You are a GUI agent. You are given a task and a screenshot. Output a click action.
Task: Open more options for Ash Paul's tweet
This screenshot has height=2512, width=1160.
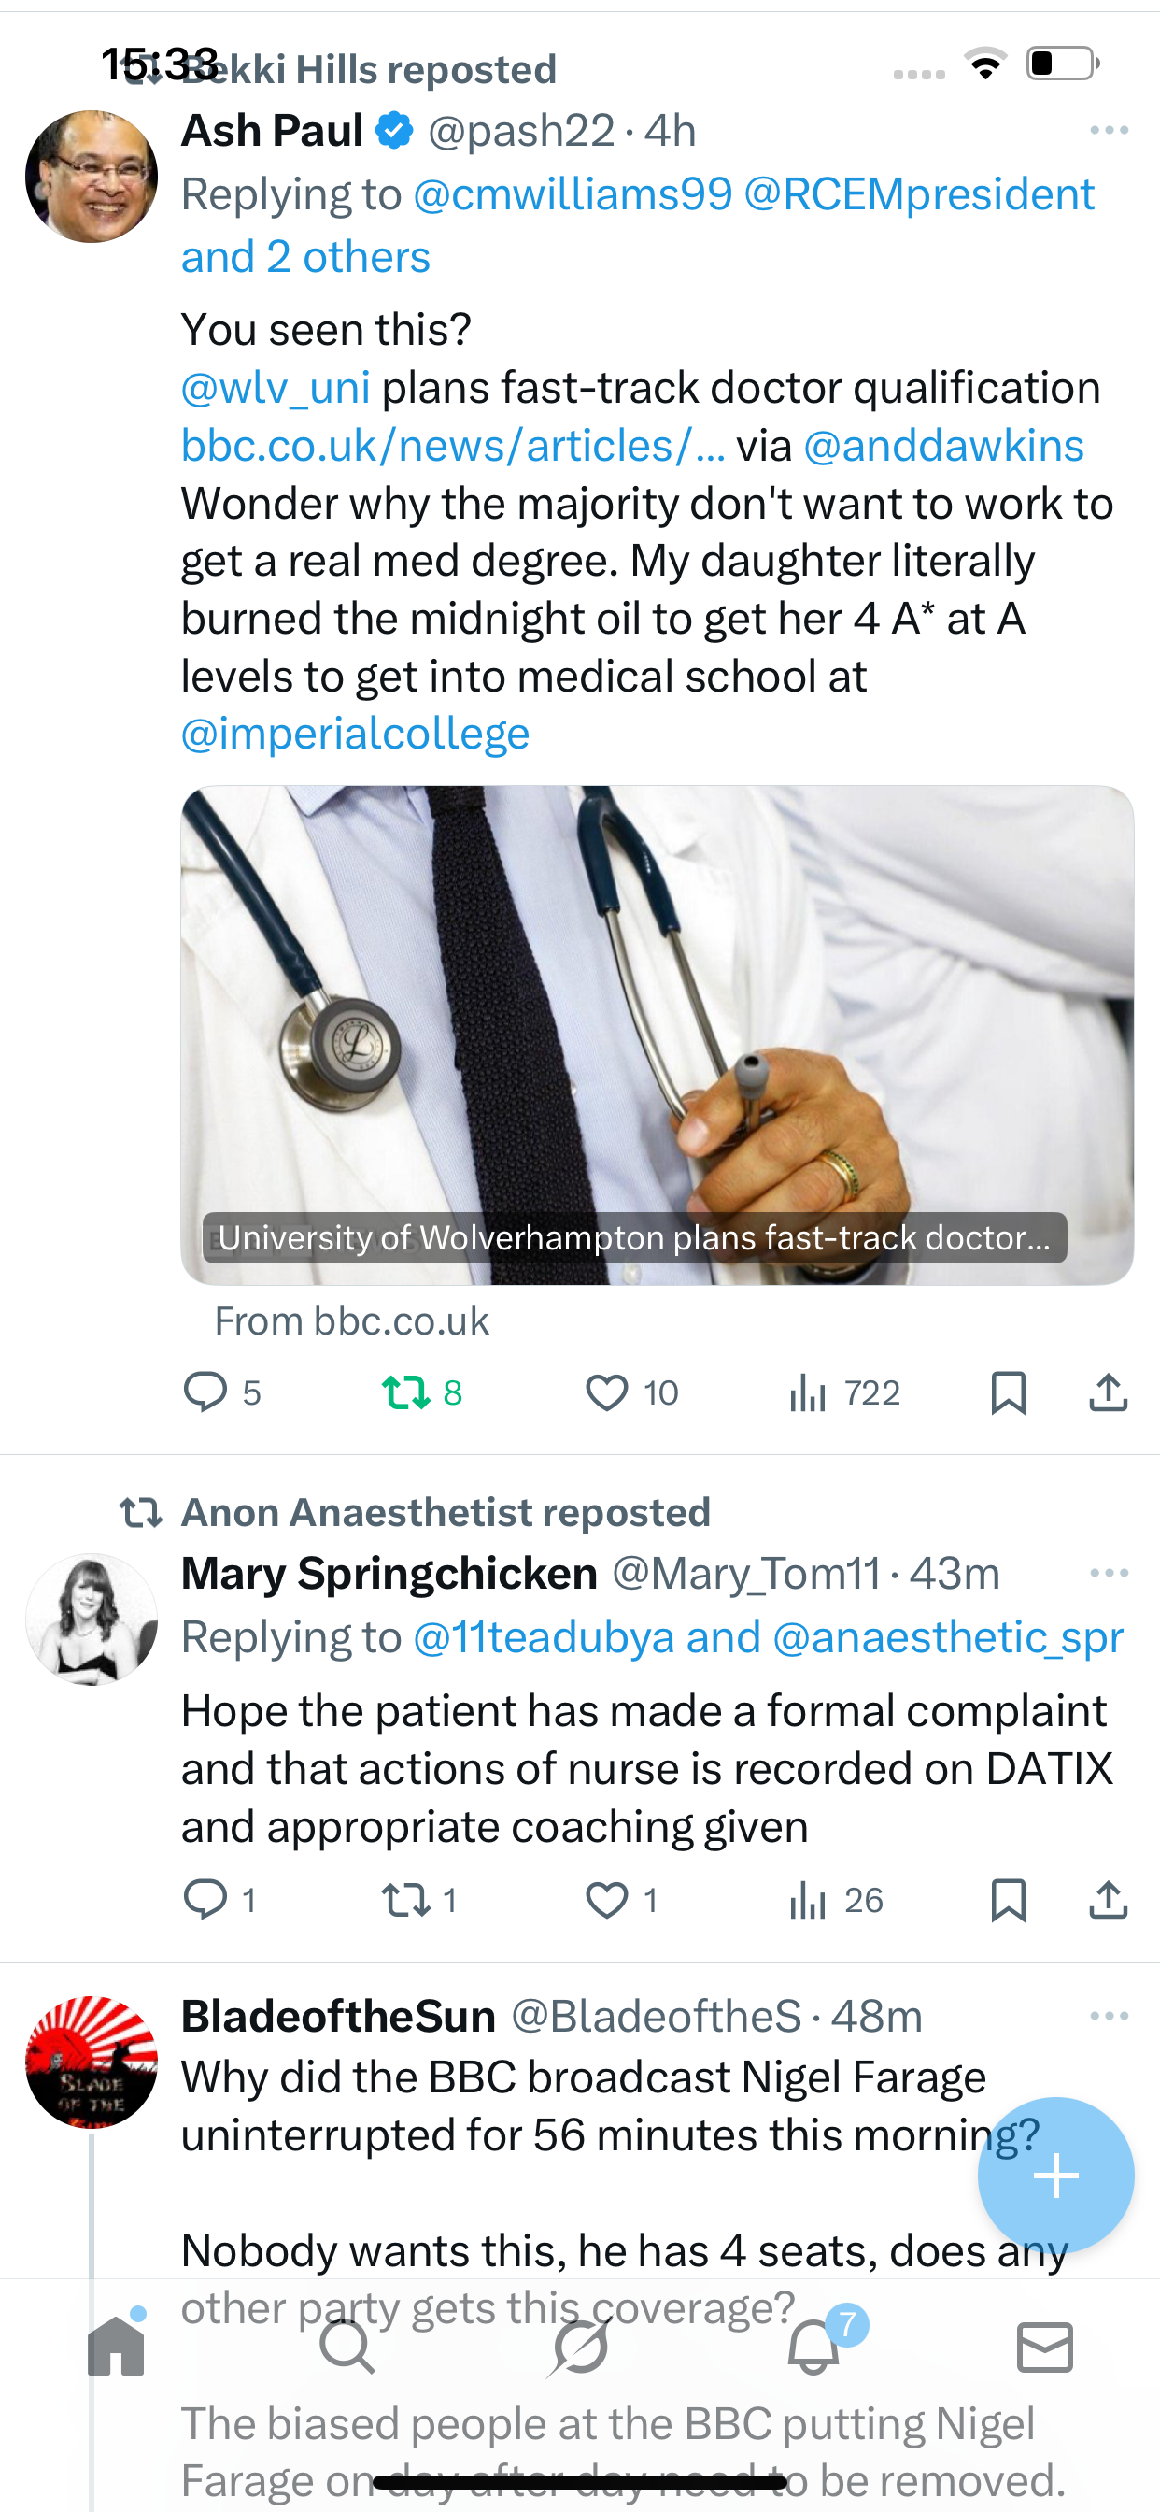click(x=1110, y=131)
